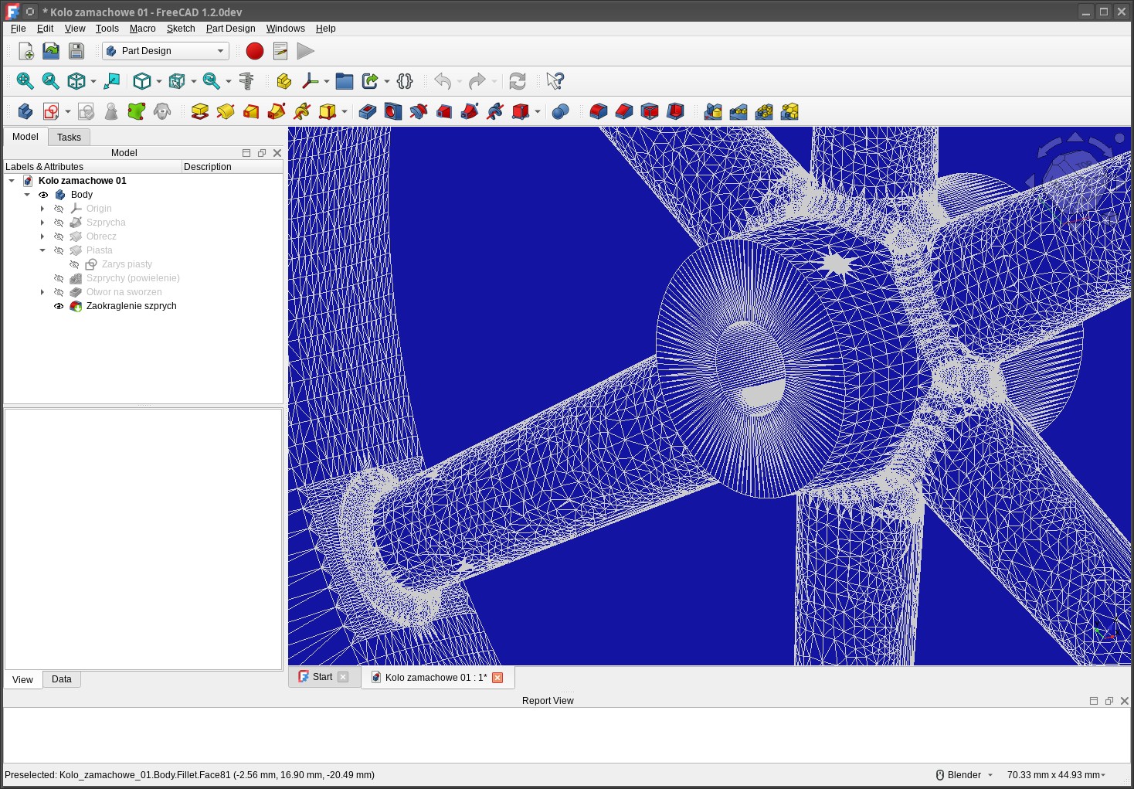The image size is (1134, 789).
Task: Collapse the Piasta tree item
Action: click(42, 250)
